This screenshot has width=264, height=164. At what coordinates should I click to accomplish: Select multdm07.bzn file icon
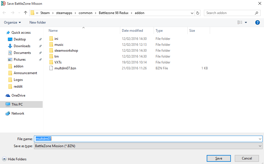pos(51,68)
